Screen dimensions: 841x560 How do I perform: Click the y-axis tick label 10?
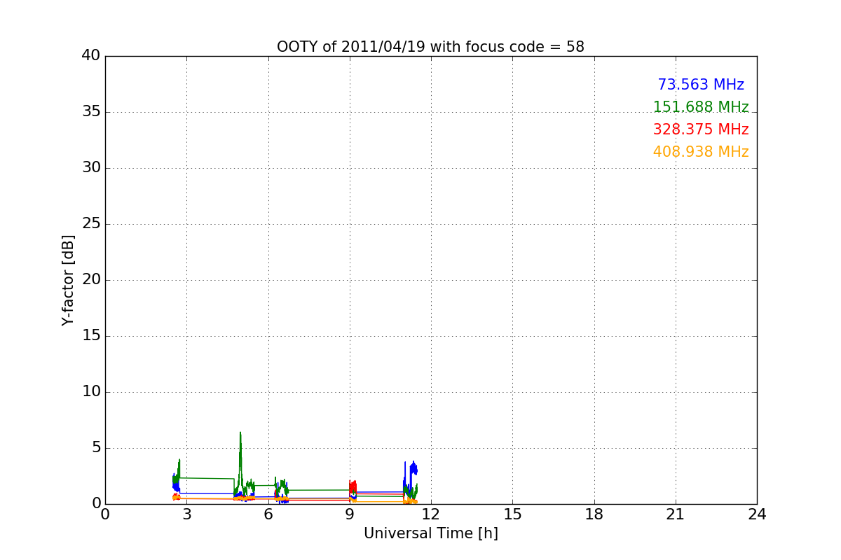91,392
